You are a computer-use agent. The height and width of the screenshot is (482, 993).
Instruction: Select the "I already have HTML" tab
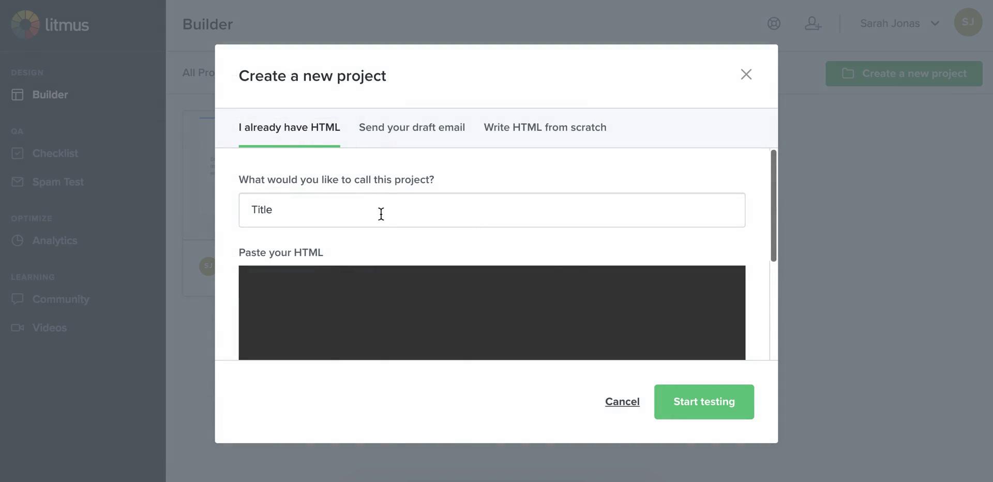point(289,128)
